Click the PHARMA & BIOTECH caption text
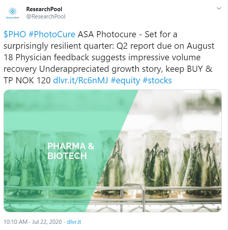The width and height of the screenshot is (228, 230). point(71,151)
